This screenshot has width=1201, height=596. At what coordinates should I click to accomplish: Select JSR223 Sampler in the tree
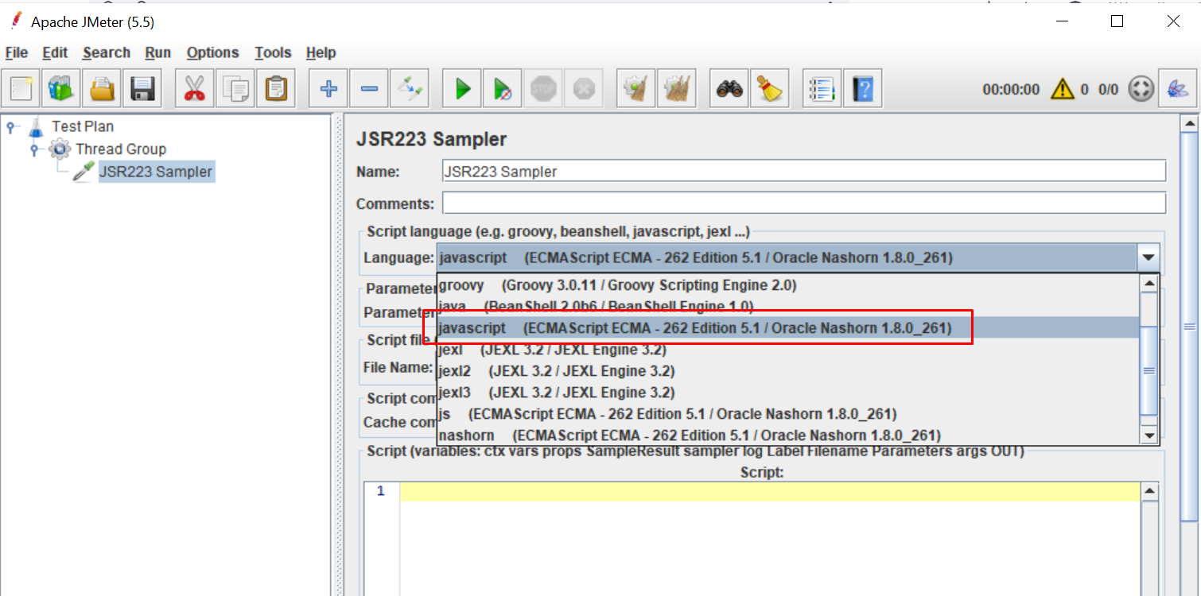[156, 172]
